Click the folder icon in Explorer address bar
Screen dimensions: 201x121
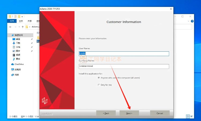coord(27,27)
